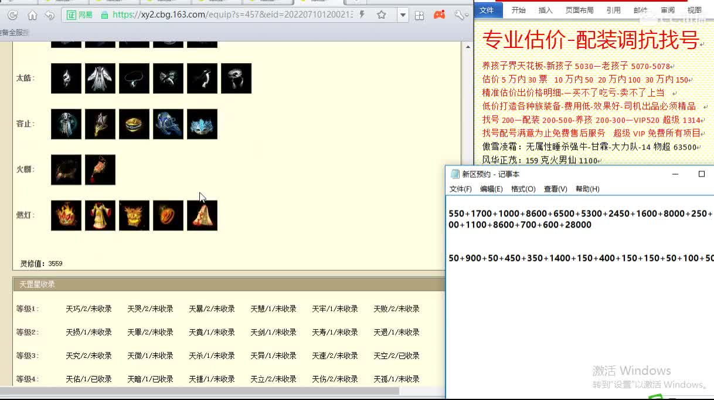
Task: Select the white wisp first icon in 太皓 row
Action: click(x=66, y=78)
